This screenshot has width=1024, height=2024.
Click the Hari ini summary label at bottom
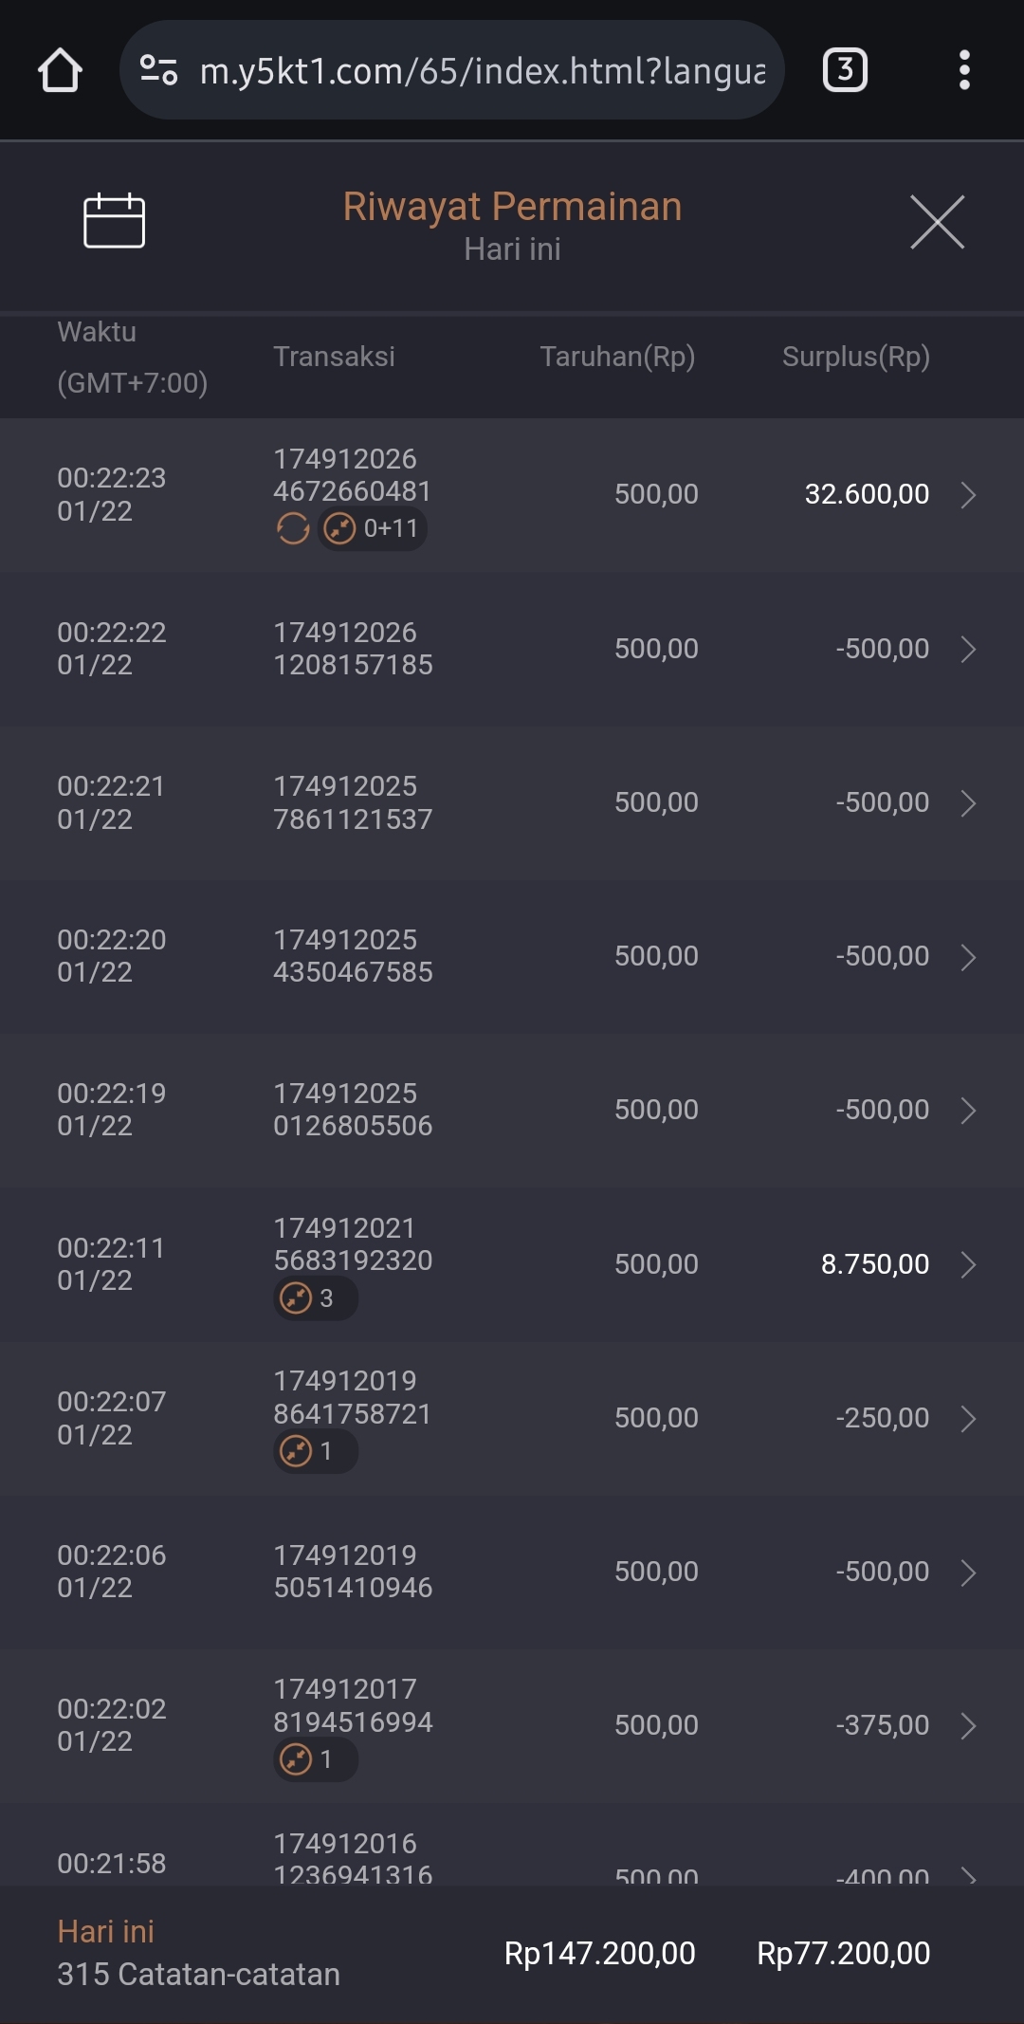(105, 1931)
